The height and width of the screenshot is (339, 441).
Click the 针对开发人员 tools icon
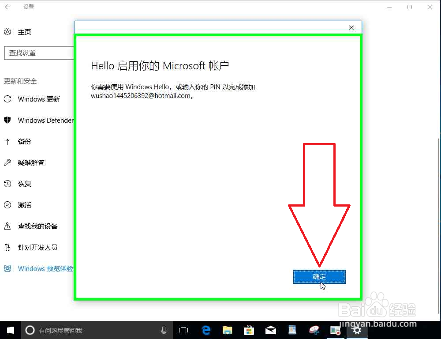[7, 247]
